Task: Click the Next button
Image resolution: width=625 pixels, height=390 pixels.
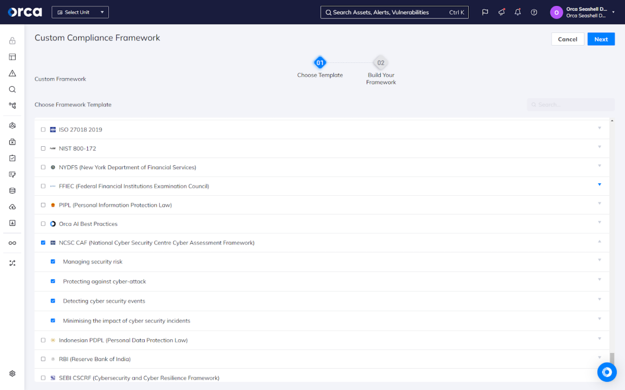Action: coord(601,39)
